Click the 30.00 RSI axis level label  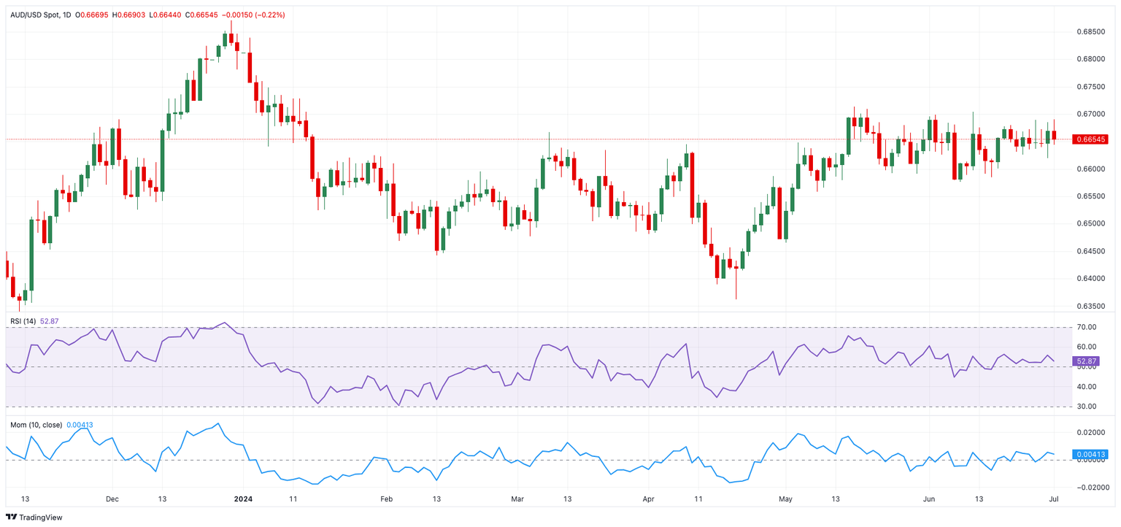click(1085, 407)
